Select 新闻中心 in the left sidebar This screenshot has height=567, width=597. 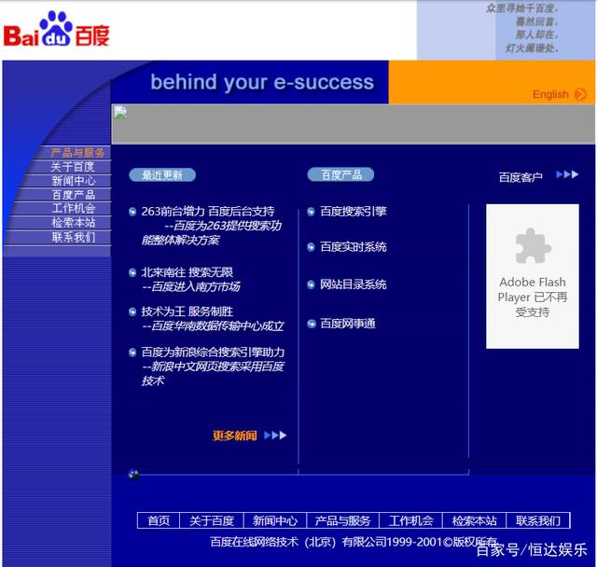(74, 181)
